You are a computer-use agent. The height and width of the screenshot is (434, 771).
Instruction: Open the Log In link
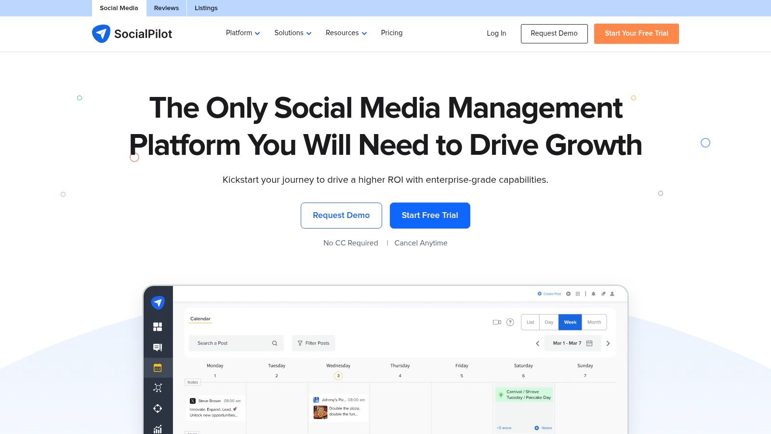tap(496, 33)
